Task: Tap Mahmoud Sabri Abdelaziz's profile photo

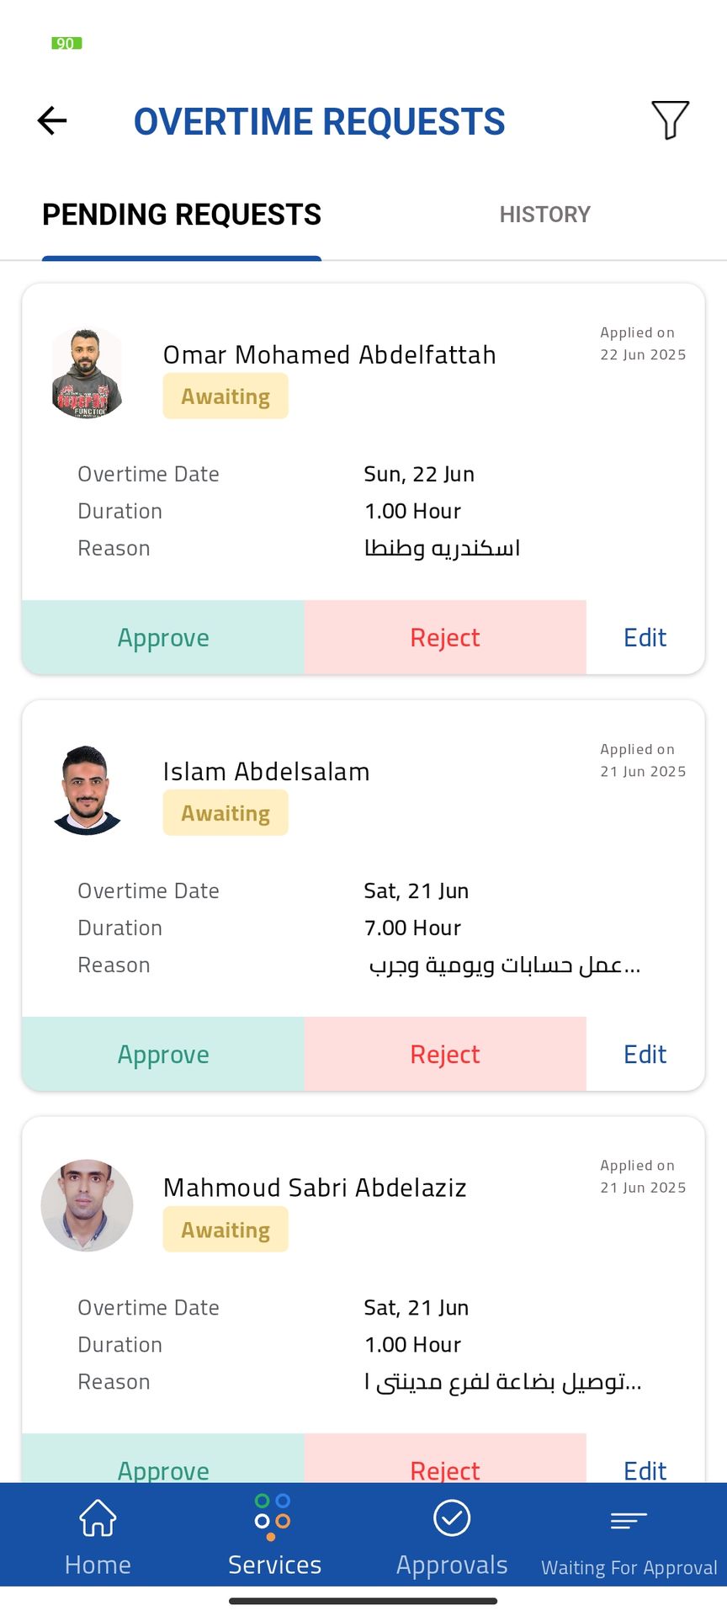Action: pos(87,1205)
